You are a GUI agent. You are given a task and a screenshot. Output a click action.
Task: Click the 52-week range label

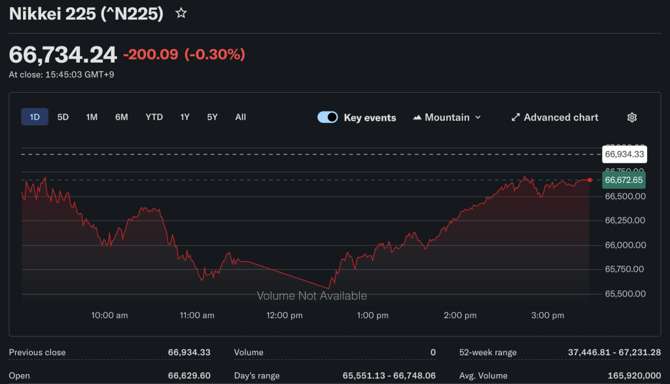(x=488, y=353)
